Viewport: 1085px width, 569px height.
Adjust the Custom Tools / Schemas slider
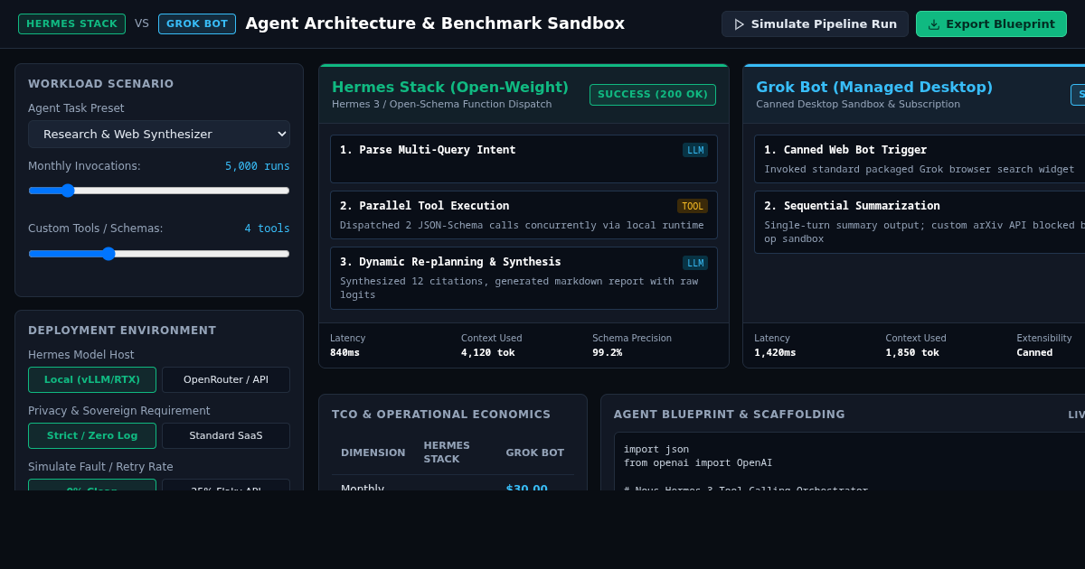159,254
